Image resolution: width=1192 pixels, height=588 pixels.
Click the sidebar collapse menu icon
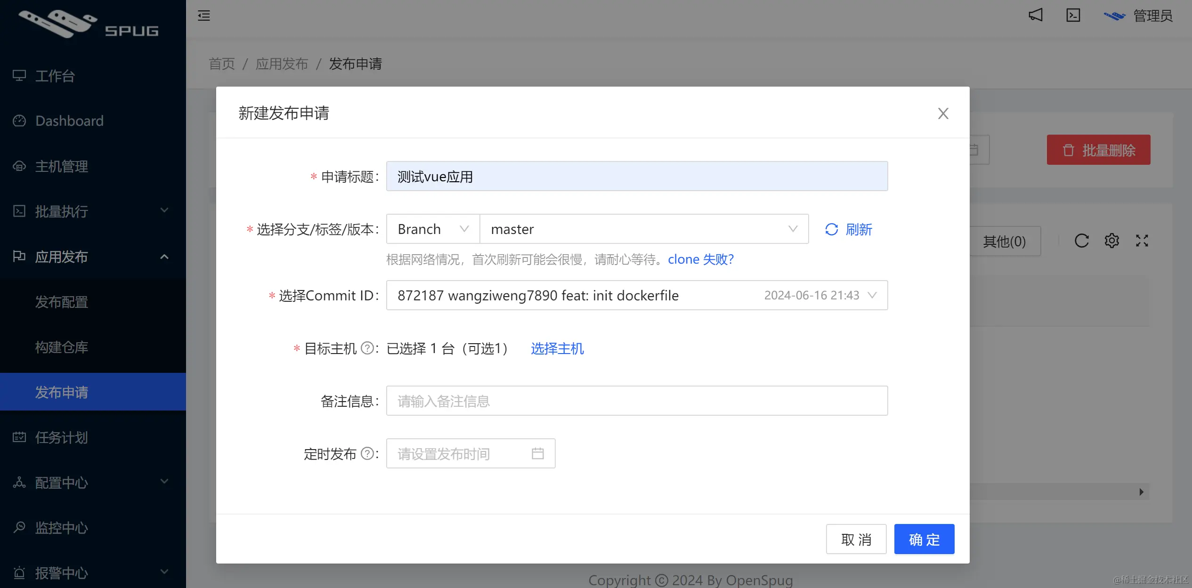coord(204,16)
